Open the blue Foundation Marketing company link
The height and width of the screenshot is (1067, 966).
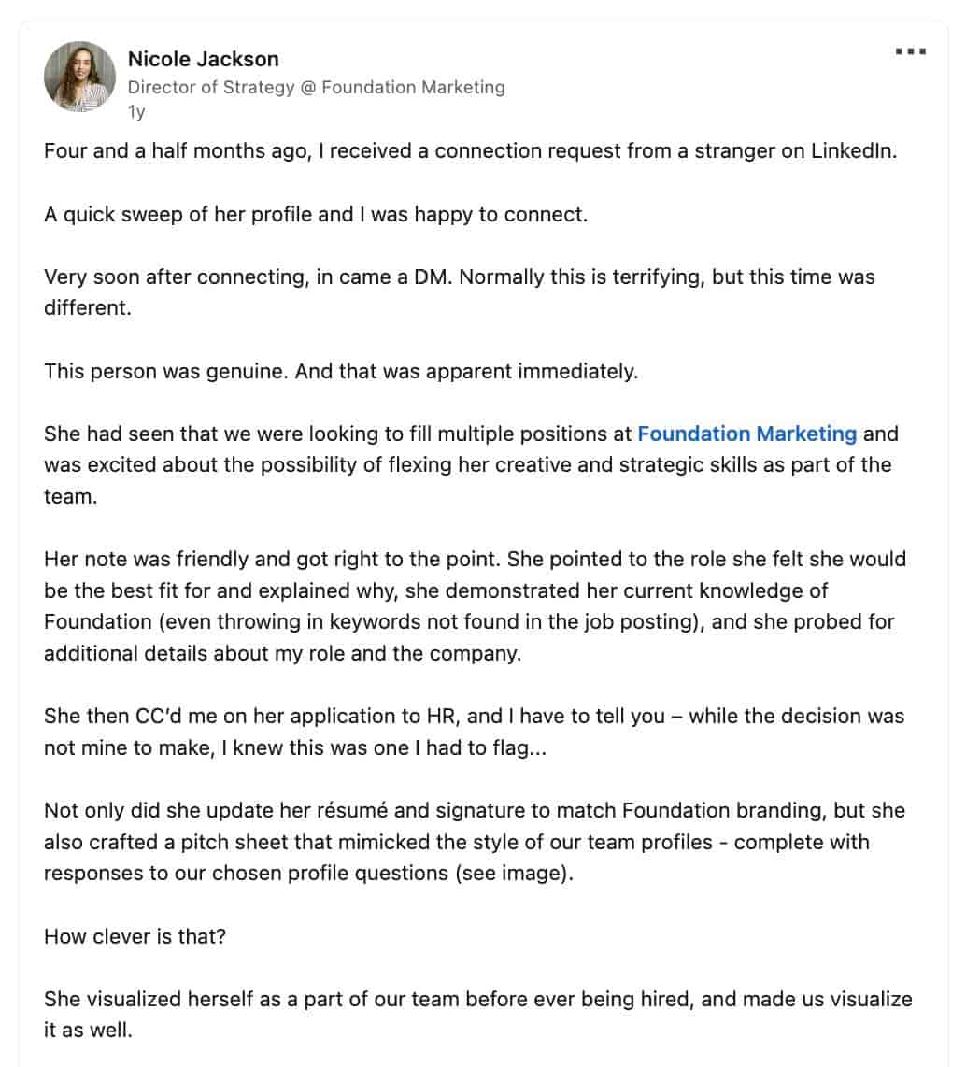click(746, 434)
